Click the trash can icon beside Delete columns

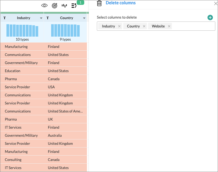click(99, 3)
